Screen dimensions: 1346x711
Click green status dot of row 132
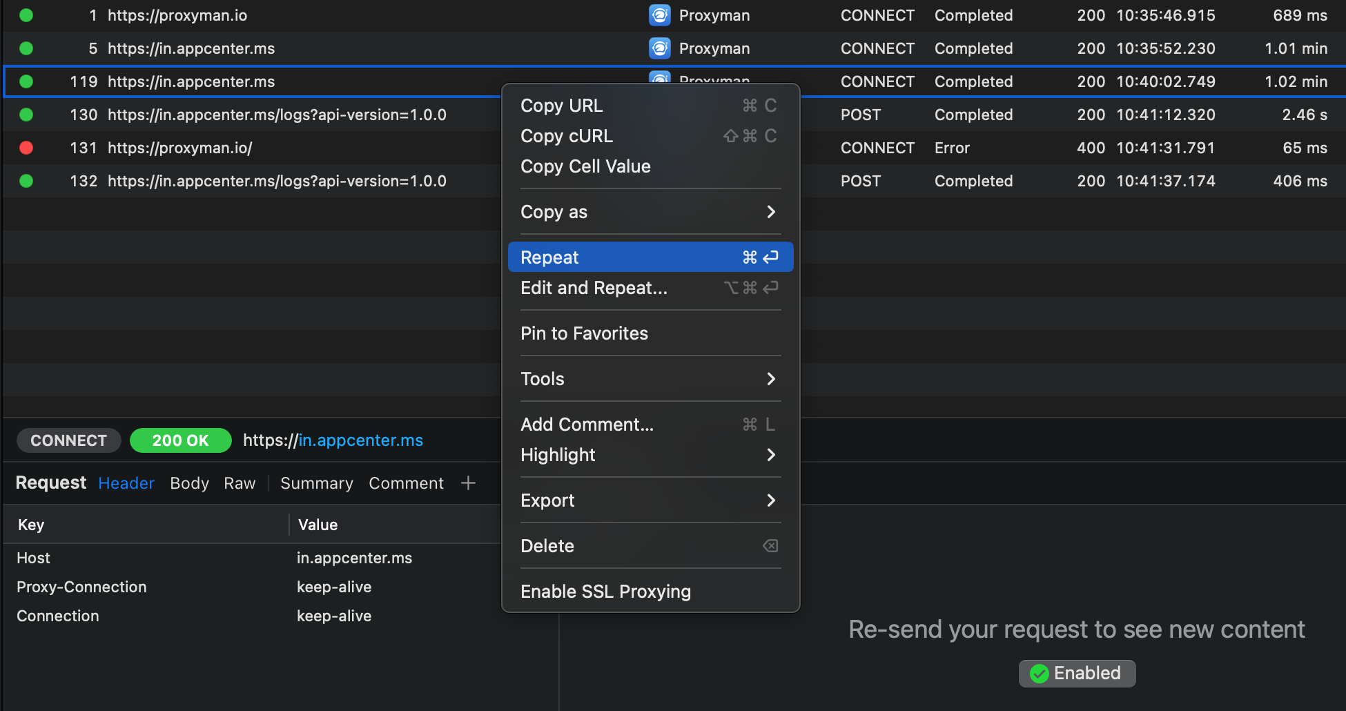26,181
